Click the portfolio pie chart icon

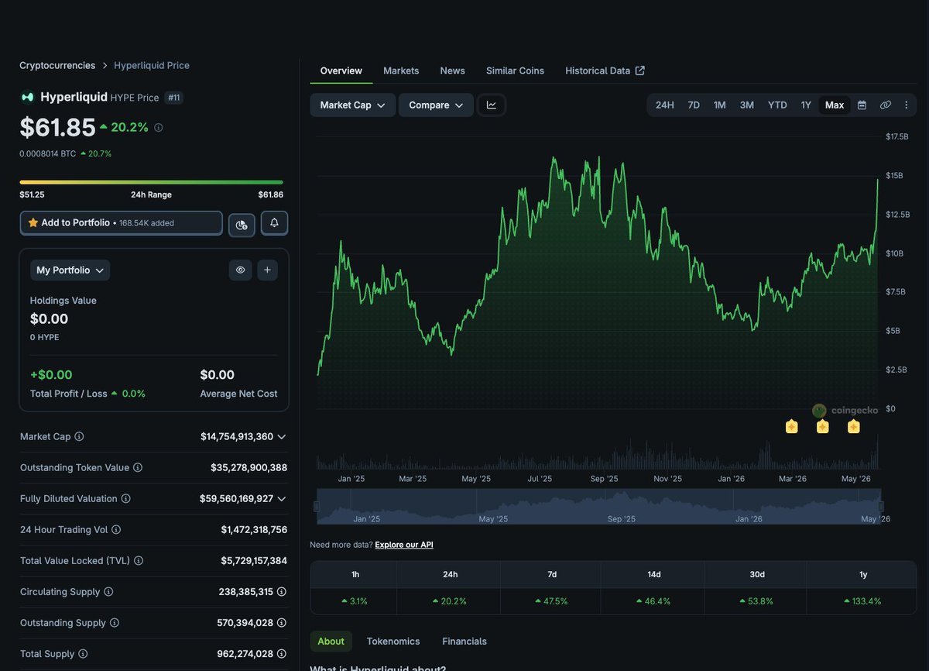(242, 225)
